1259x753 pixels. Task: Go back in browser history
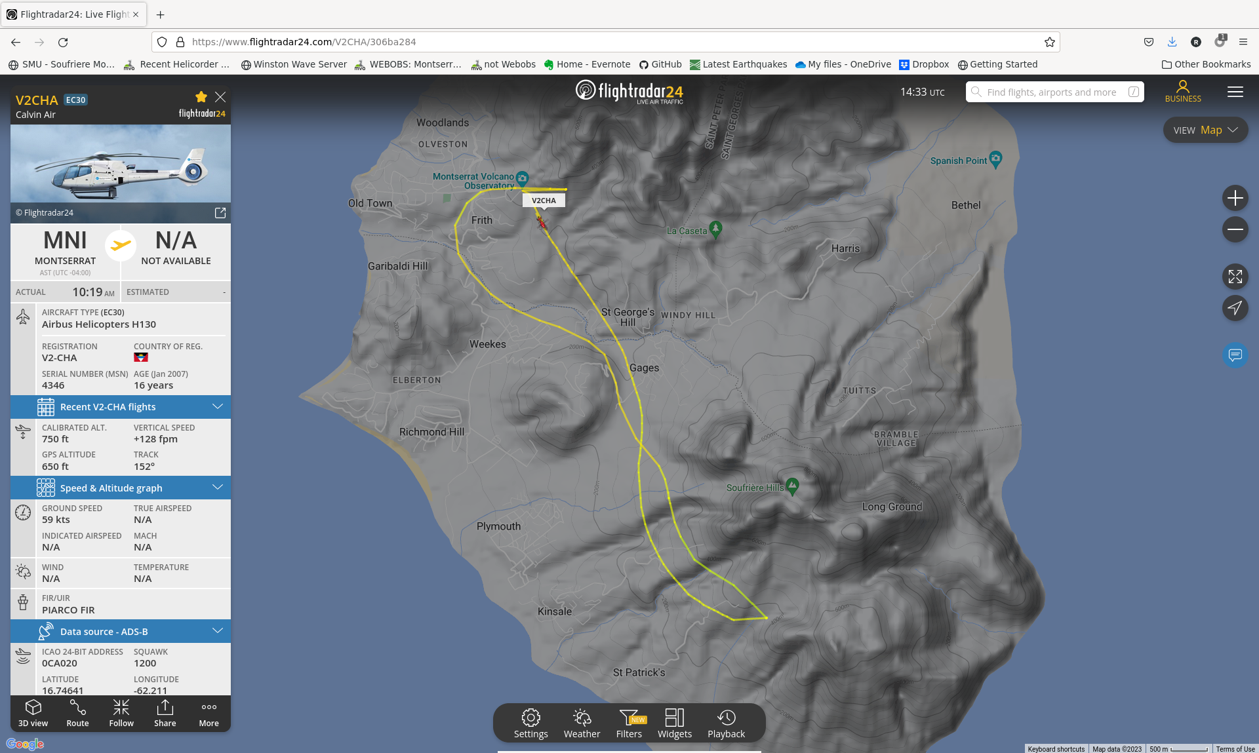pos(16,42)
